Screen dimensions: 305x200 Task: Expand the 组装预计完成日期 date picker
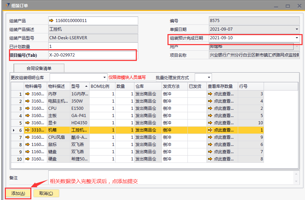[297, 38]
